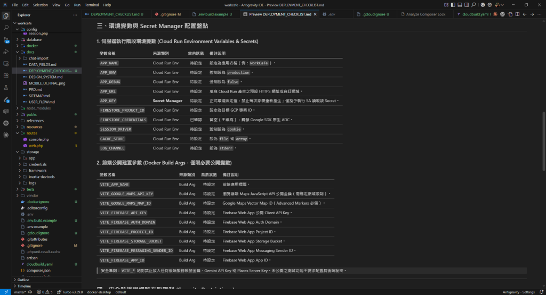Viewport: 546px width, 295px height.
Task: Open the Kubernetes wheel icon in activity bar
Action: (x=6, y=123)
